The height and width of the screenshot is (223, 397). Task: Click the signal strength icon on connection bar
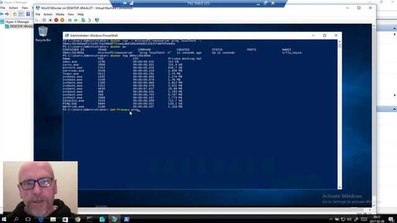pos(132,3)
